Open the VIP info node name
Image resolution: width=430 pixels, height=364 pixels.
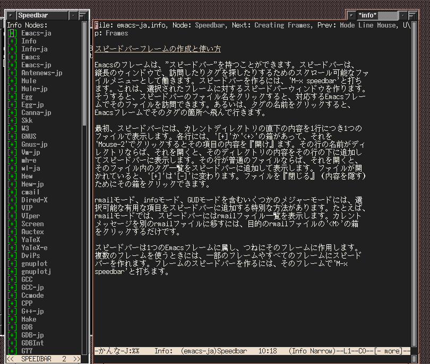pyautogui.click(x=27, y=208)
